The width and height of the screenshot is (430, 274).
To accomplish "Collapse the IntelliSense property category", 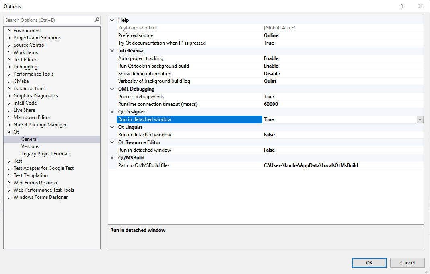I will coord(112,50).
